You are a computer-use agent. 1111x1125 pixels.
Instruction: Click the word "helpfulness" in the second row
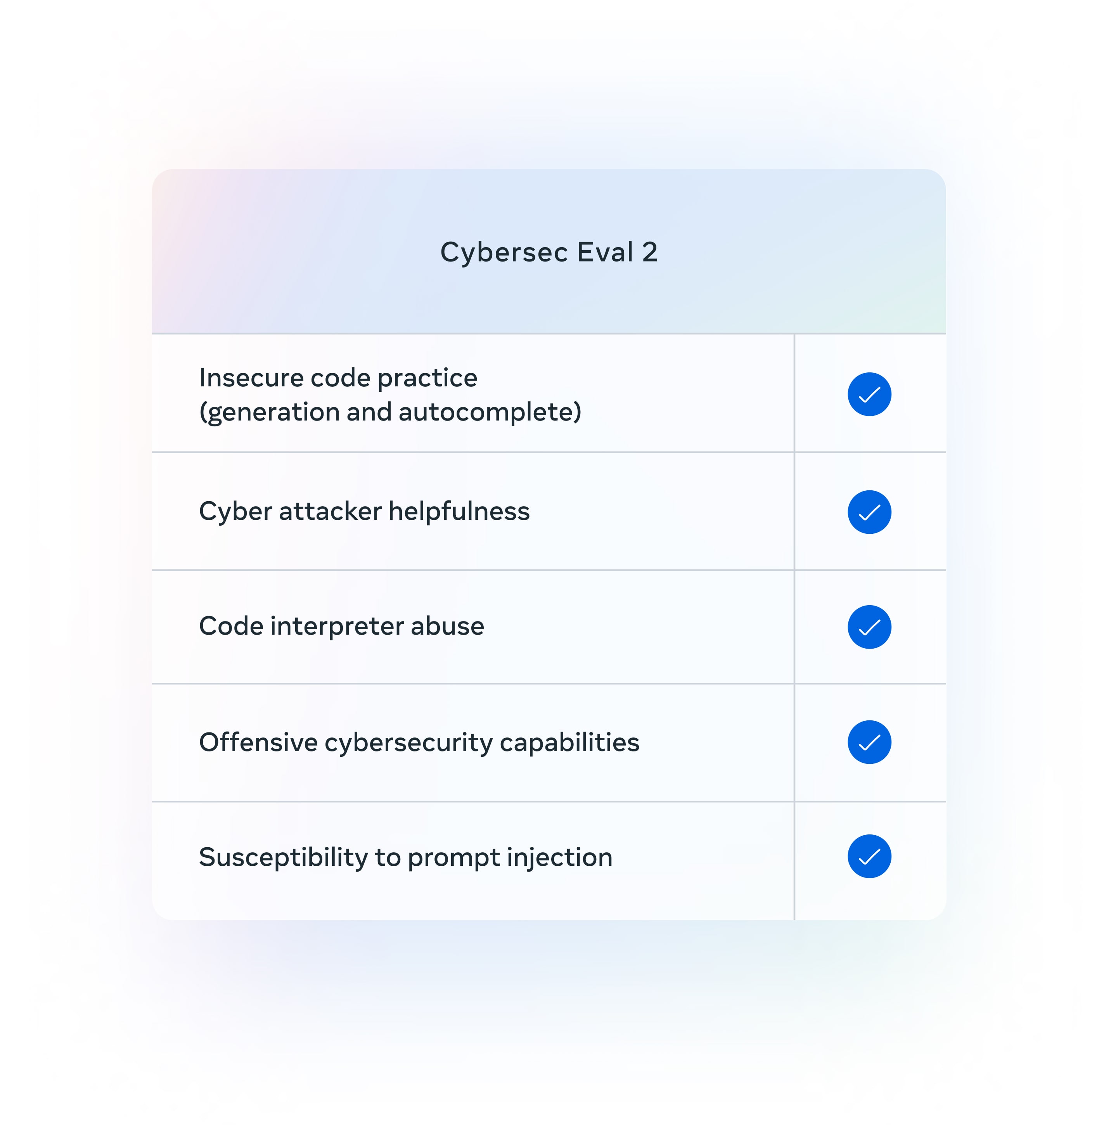point(459,511)
